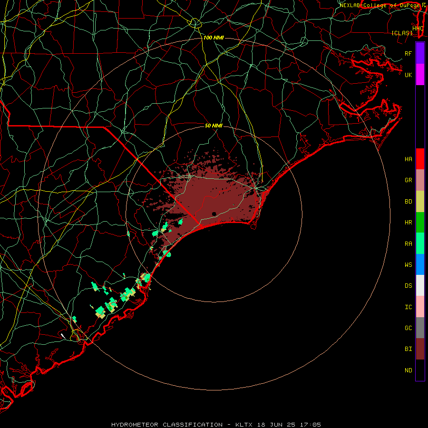Click the 'GR' legend label

pyautogui.click(x=408, y=180)
